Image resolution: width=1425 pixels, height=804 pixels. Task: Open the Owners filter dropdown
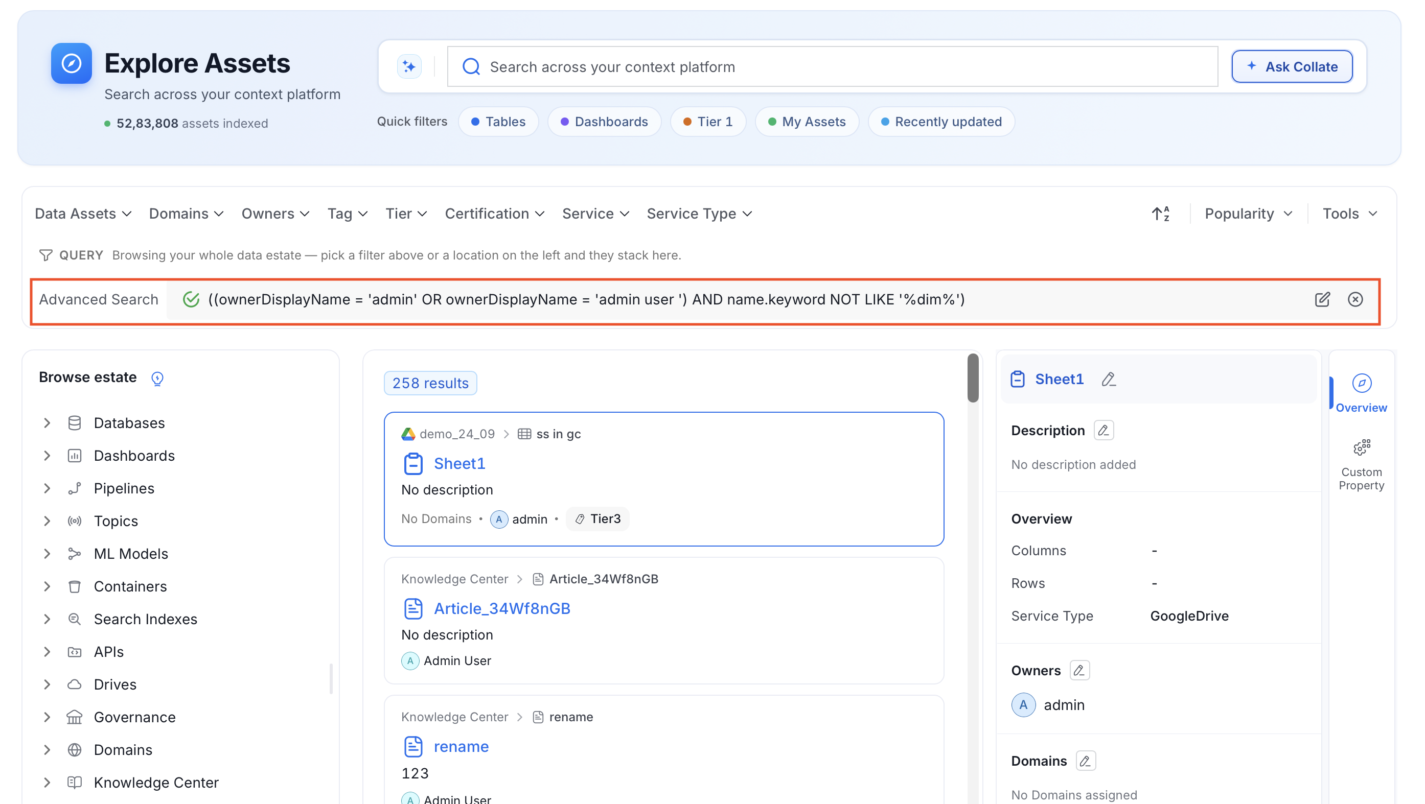pyautogui.click(x=275, y=214)
